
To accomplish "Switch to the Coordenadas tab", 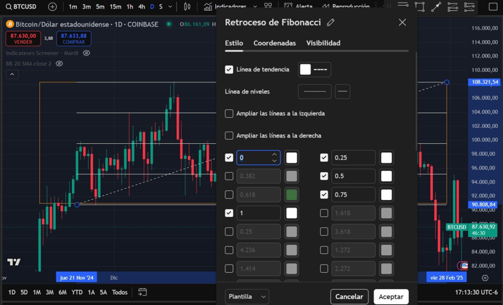I will click(275, 43).
